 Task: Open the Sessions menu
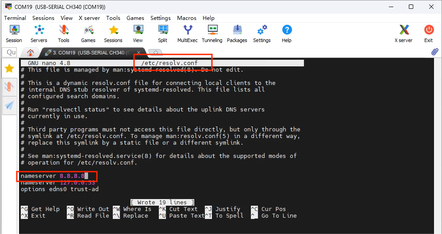coord(43,18)
